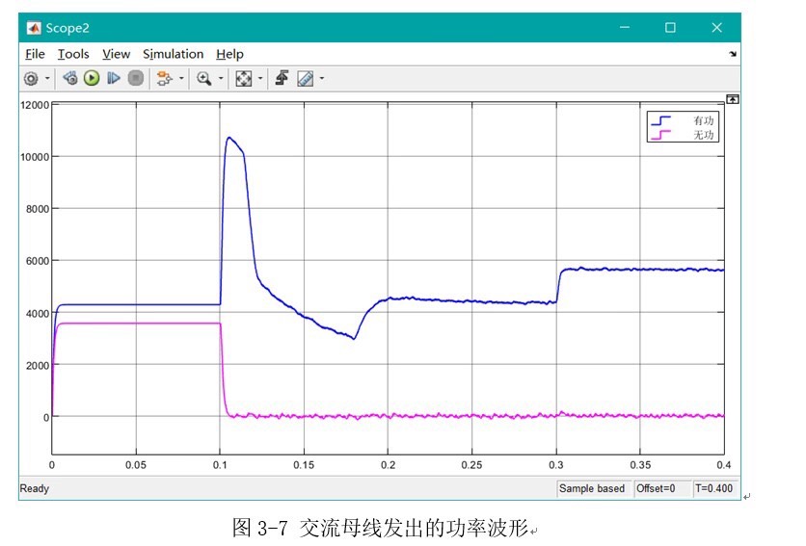Click the 无功 legend entry

[x=703, y=135]
